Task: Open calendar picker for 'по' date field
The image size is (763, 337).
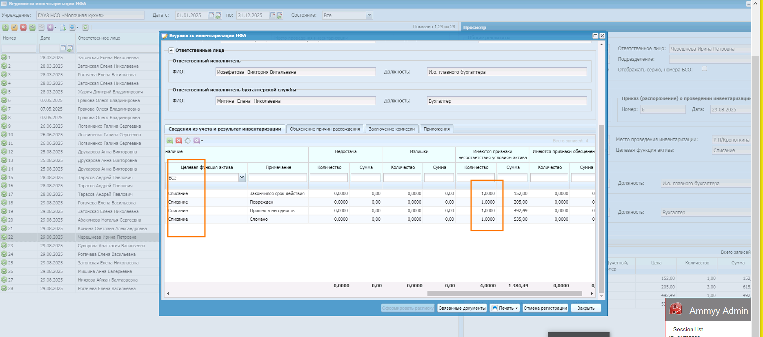Action: 273,15
